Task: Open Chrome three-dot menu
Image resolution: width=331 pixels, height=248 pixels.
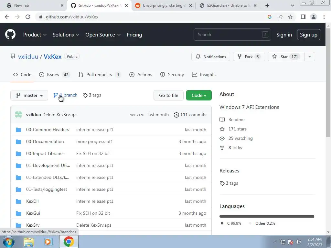Action: 324,17
